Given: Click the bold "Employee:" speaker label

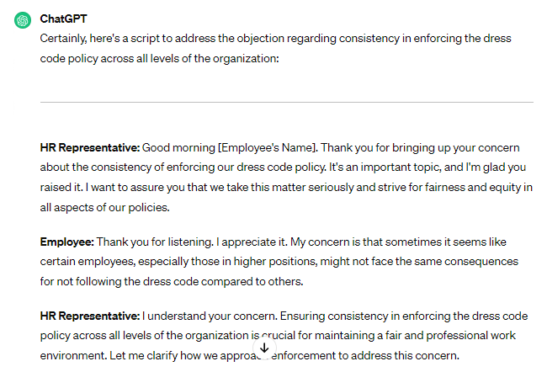Looking at the screenshot, I should click(x=66, y=242).
